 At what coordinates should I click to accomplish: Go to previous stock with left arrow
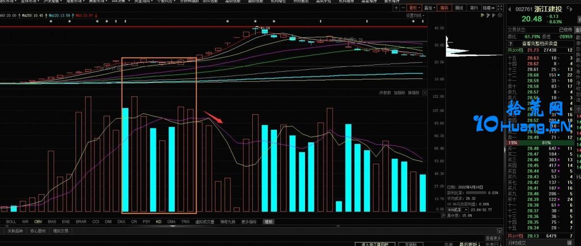pos(510,9)
